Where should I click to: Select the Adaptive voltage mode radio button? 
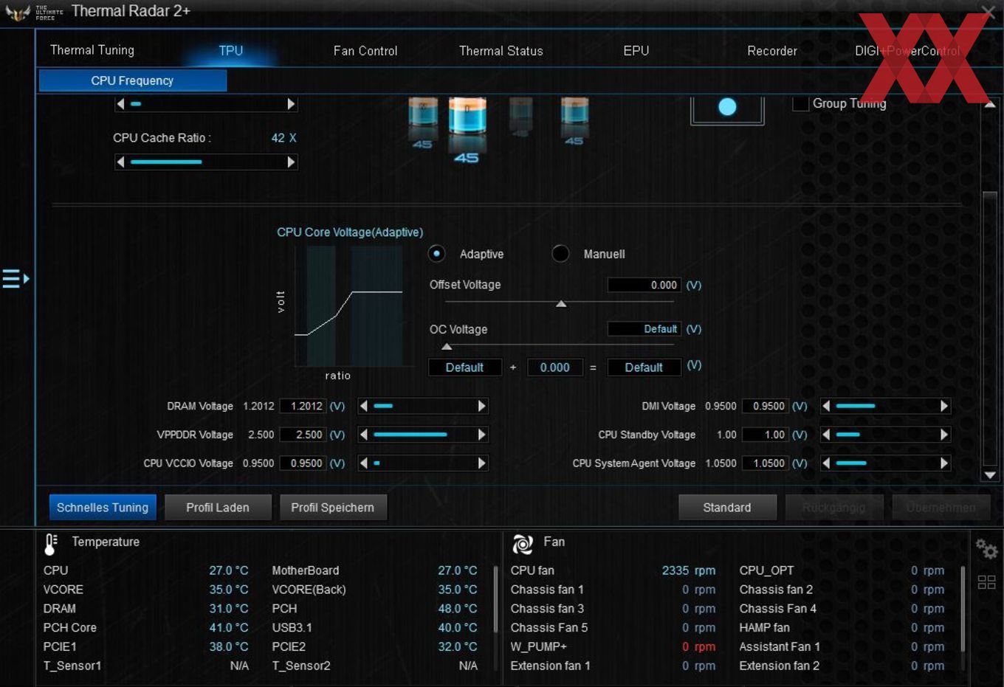pos(436,254)
